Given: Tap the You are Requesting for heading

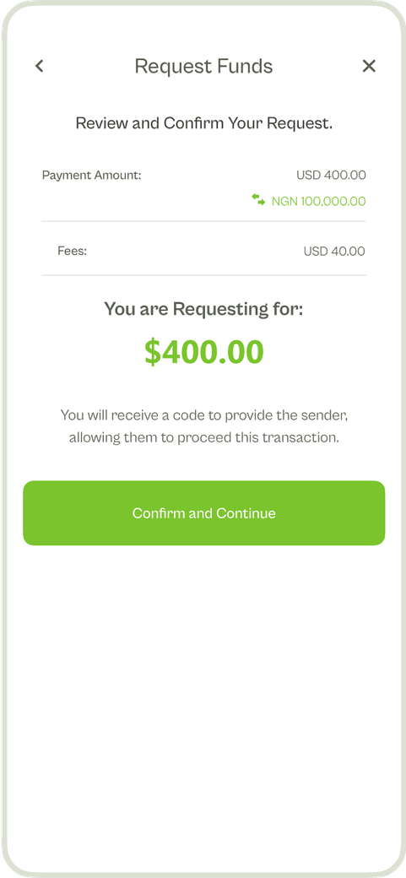Looking at the screenshot, I should point(203,308).
